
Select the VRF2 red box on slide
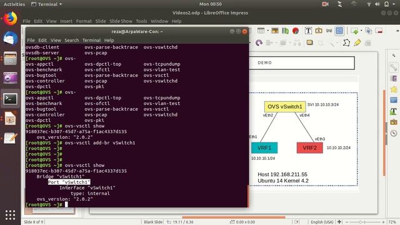310,147
